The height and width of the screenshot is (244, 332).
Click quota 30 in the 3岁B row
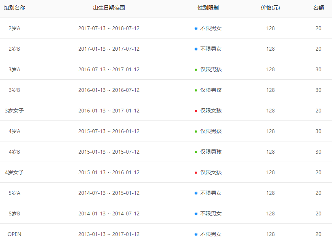click(x=318, y=90)
